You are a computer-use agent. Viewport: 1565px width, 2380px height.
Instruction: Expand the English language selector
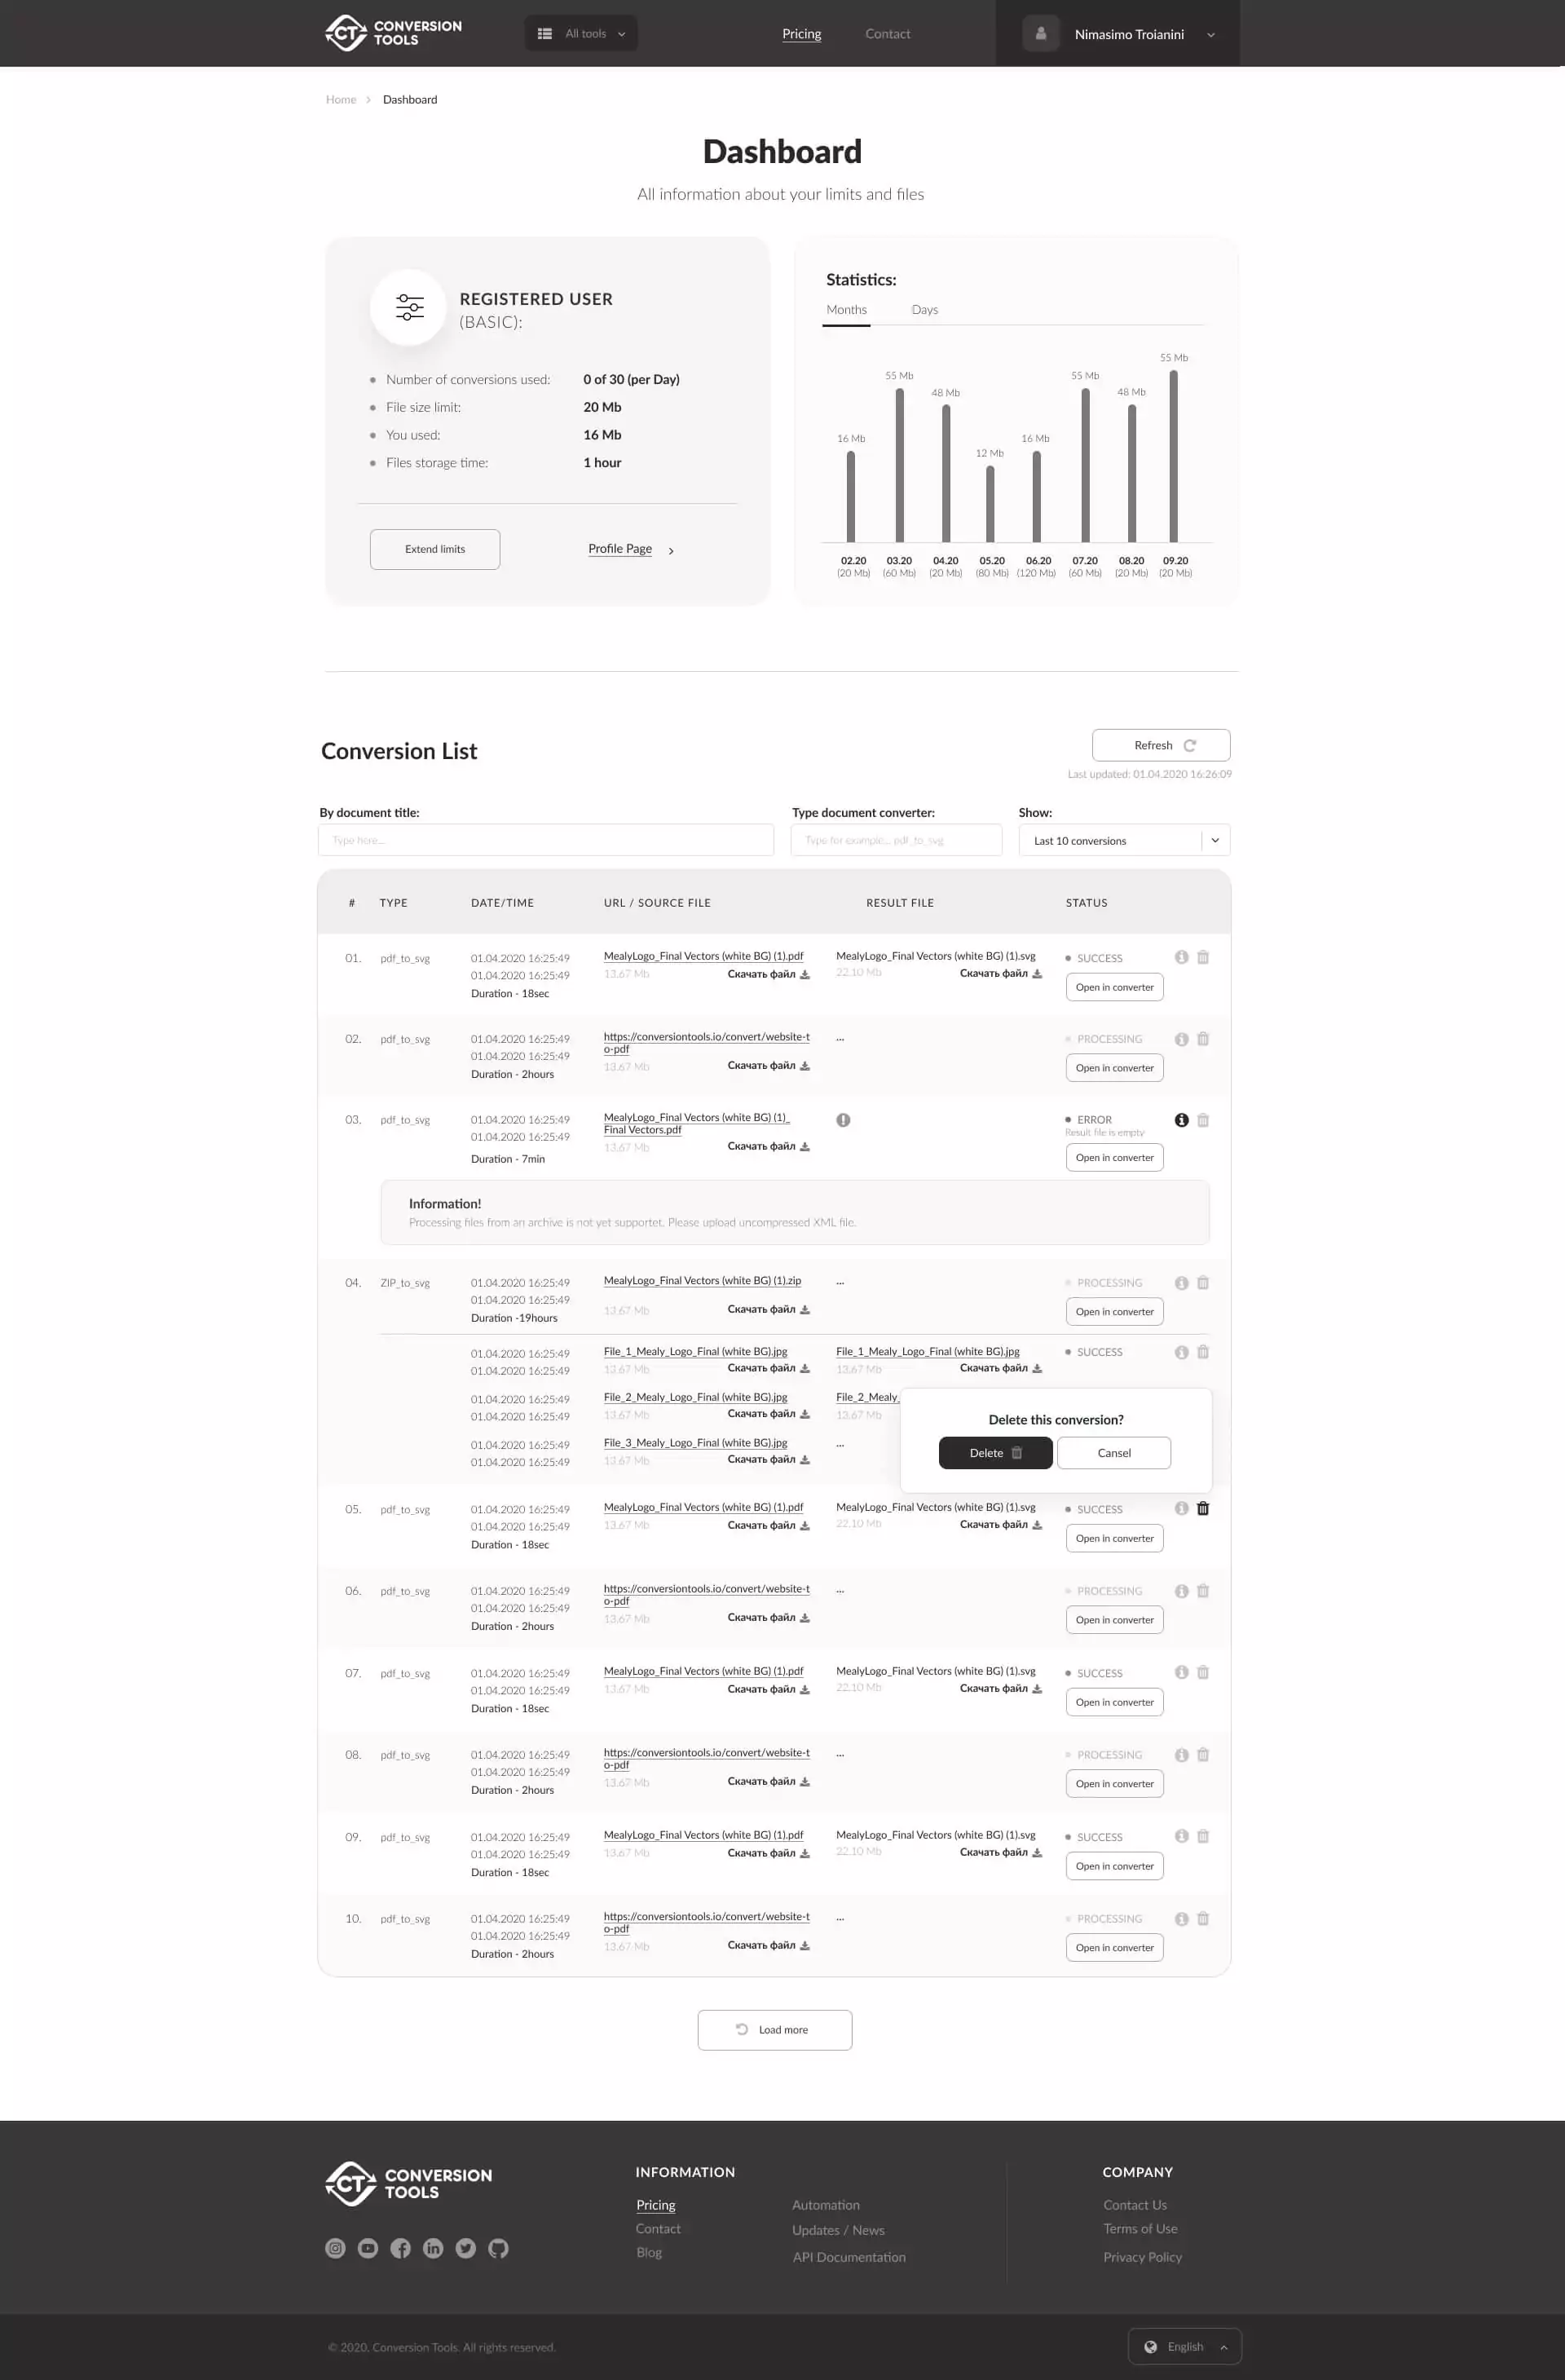tap(1184, 2346)
